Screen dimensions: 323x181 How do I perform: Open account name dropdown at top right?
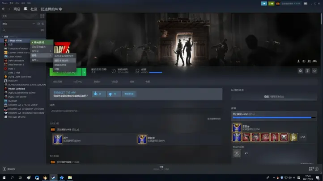coord(291,4)
